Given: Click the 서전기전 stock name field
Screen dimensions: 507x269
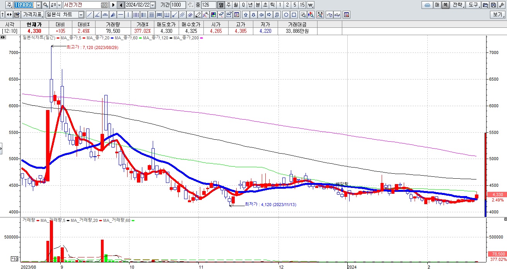Looking at the screenshot, I should 85,5.
